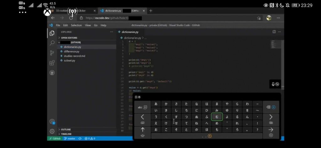Close the dictionaries.py browser tab
The image size is (321, 148).
tap(144, 11)
